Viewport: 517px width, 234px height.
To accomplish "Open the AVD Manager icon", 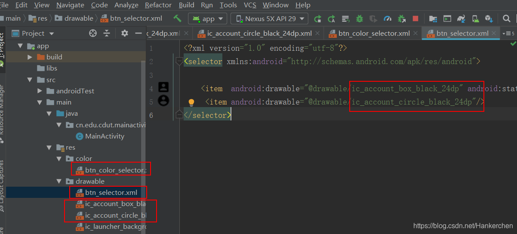I will (475, 18).
